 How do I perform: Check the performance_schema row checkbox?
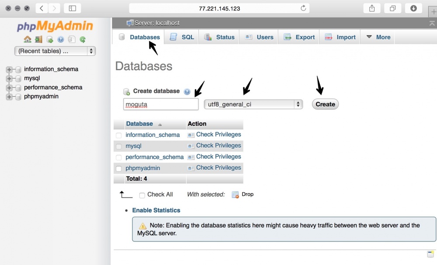[x=119, y=157]
